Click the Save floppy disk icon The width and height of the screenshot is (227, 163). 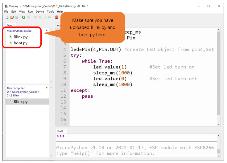click(x=17, y=17)
